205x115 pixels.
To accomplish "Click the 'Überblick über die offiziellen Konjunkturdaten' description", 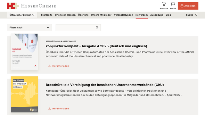I will (120, 54).
